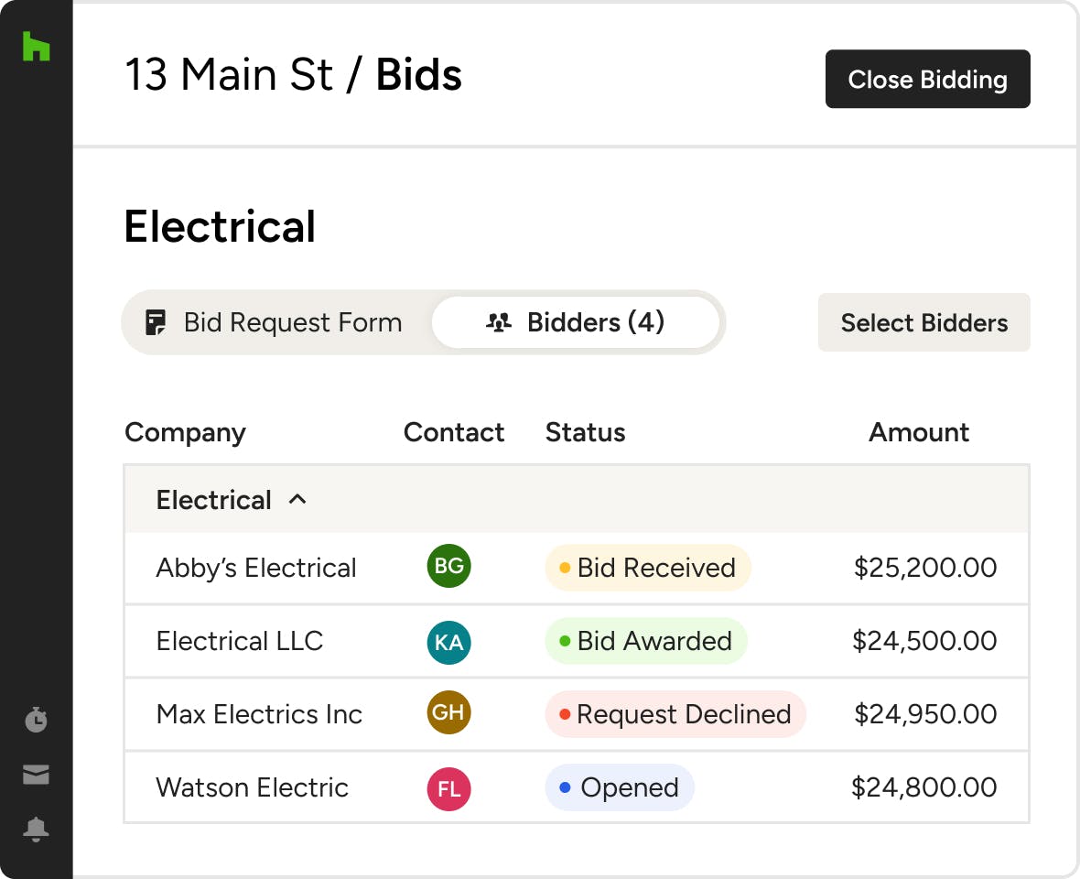
Task: Collapse the Electrical group chevron
Action: 297,500
